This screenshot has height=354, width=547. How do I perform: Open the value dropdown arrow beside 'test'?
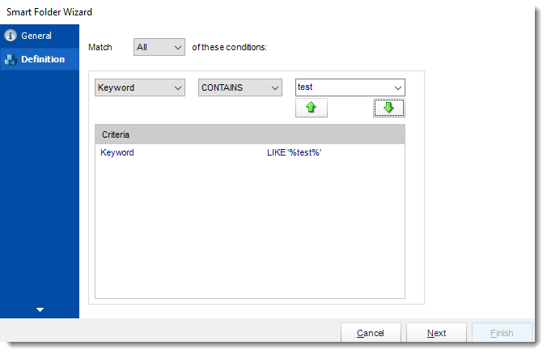point(397,87)
